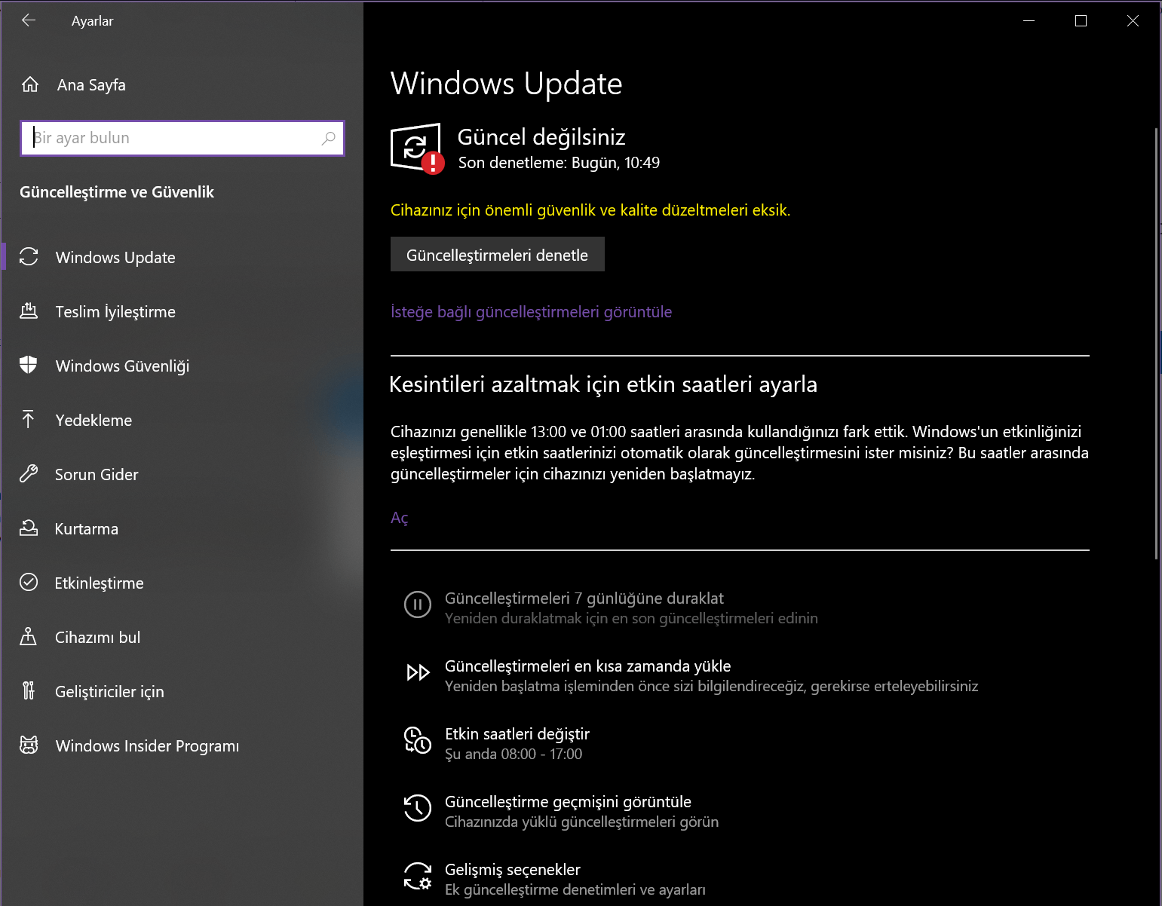Click the pause icon for Güncelleştirmeleri duraklat
The image size is (1162, 906).
click(x=418, y=605)
